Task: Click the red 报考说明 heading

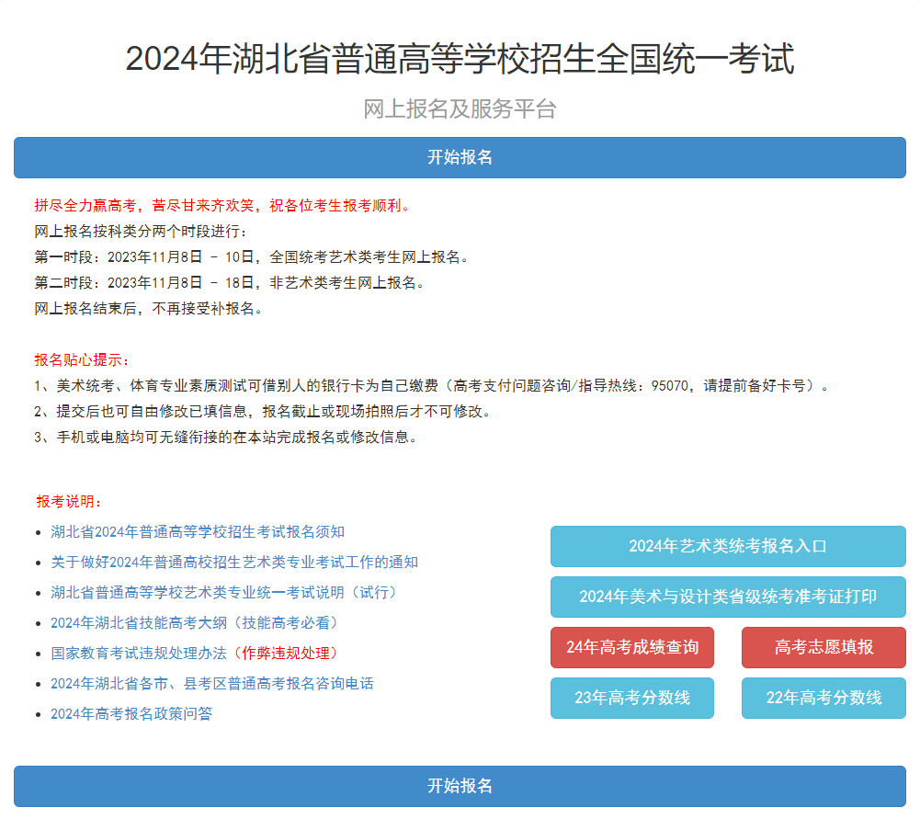Action: (x=70, y=501)
